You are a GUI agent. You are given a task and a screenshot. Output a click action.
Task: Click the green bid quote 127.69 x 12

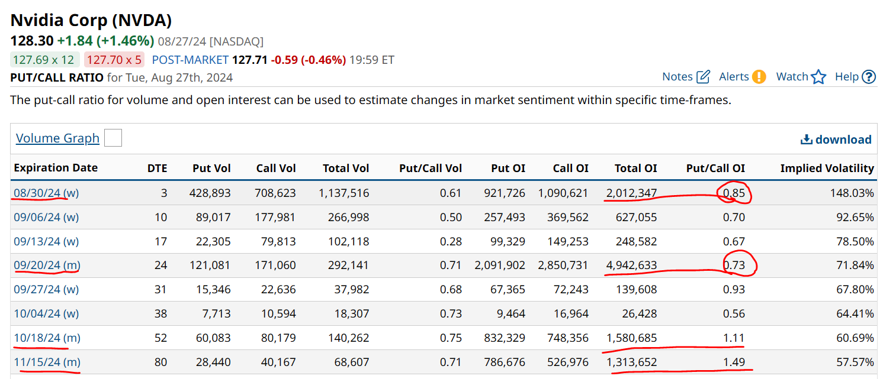[x=45, y=60]
